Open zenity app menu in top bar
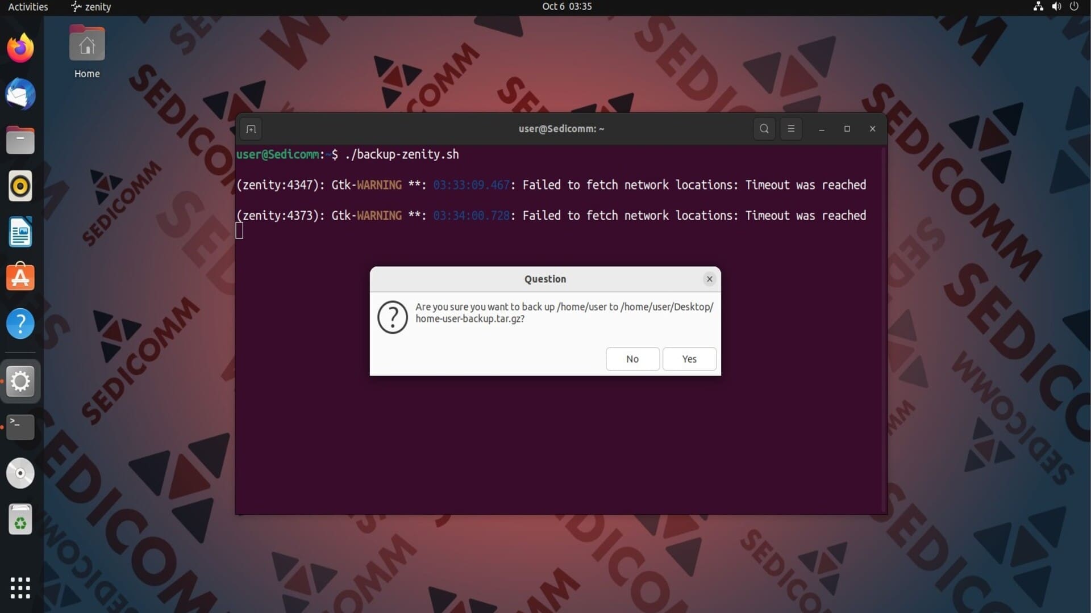Screen dimensions: 1091x613 [91, 7]
